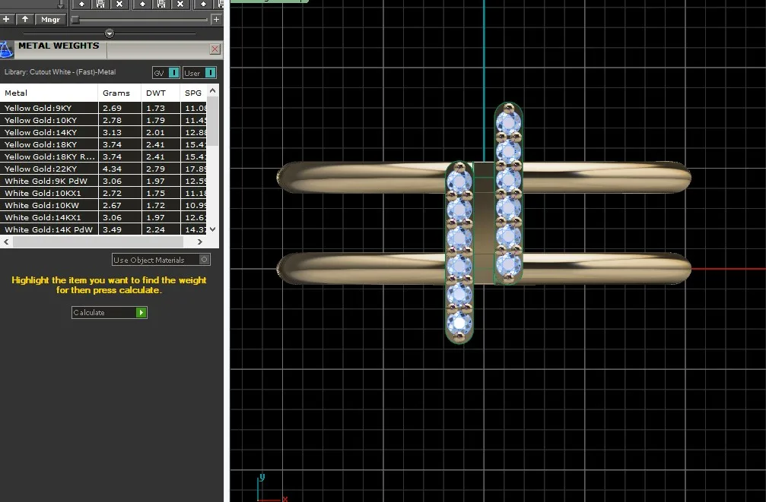Click the up arrow button beside Mngr

25,19
